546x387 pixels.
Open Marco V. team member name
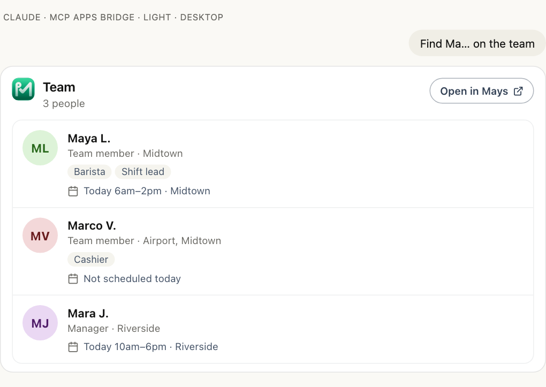(x=92, y=226)
